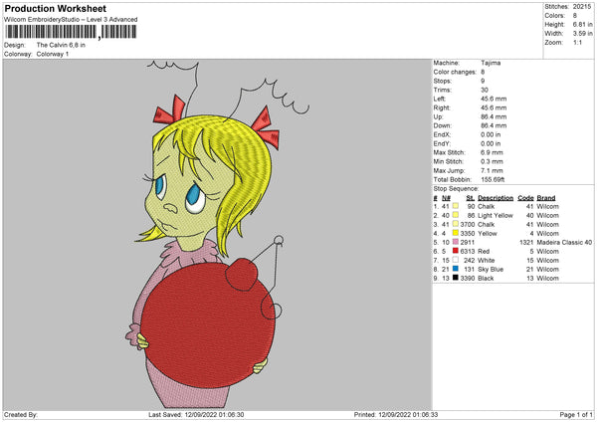Click the 'Down:' label

(443, 125)
